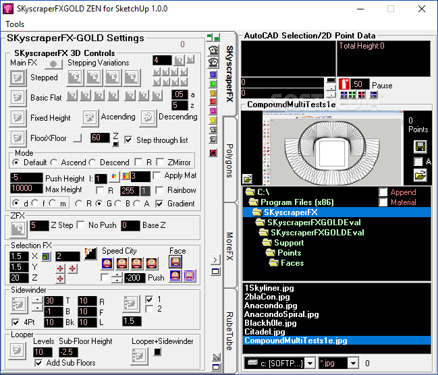Click the Sidewinder T value up stepper arrow

point(37,300)
